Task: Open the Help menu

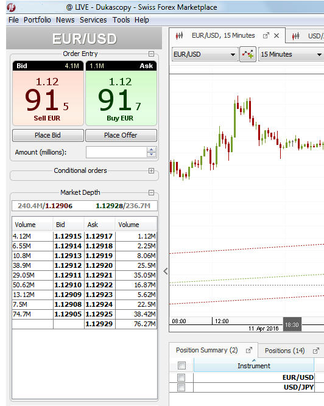Action: pyautogui.click(x=142, y=20)
